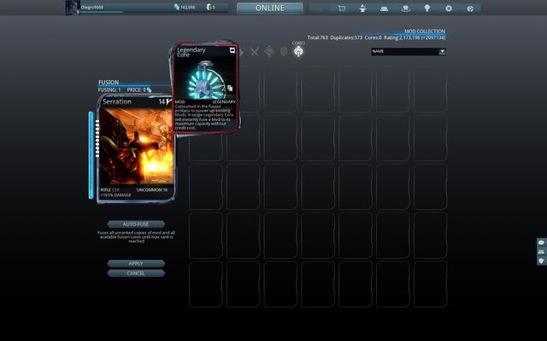Open the friends list side icon
547x341 pixels.
coord(541,251)
